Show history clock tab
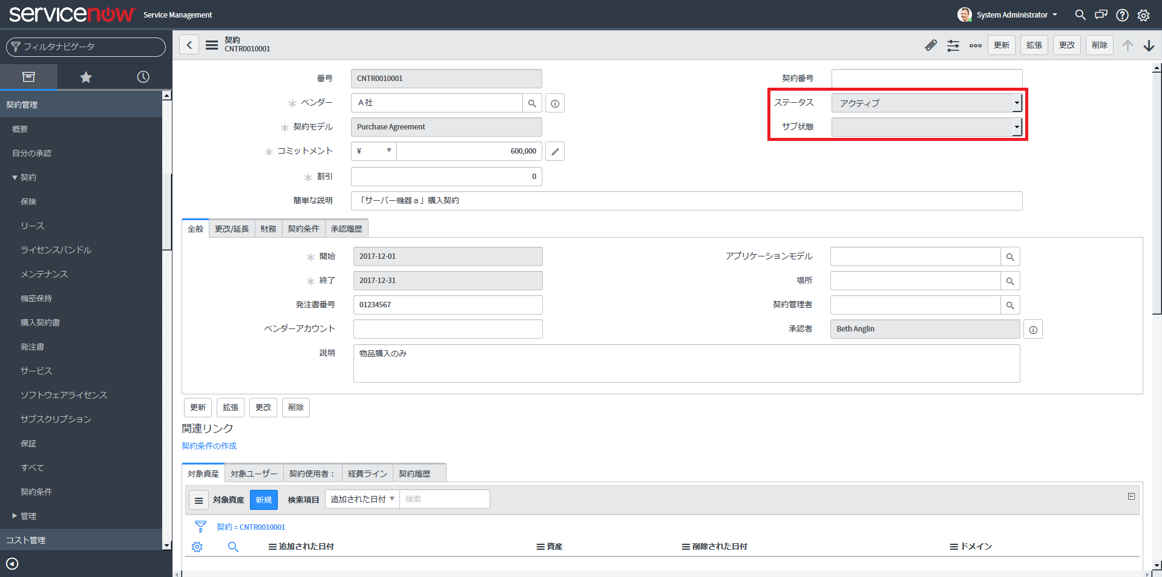Viewport: 1162px width, 577px height. pos(143,77)
